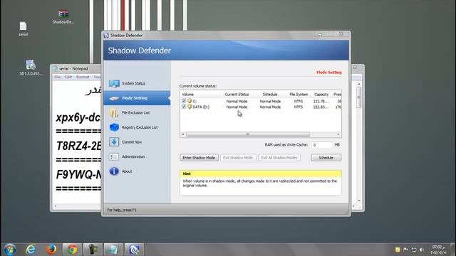
Task: Sort by Capacity column header
Action: (321, 95)
